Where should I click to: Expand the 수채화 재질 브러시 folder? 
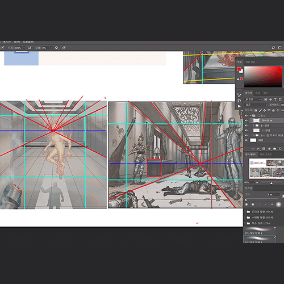point(245,218)
